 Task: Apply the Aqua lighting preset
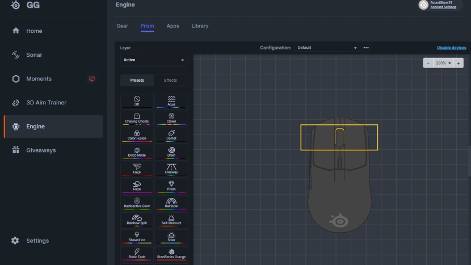[171, 101]
